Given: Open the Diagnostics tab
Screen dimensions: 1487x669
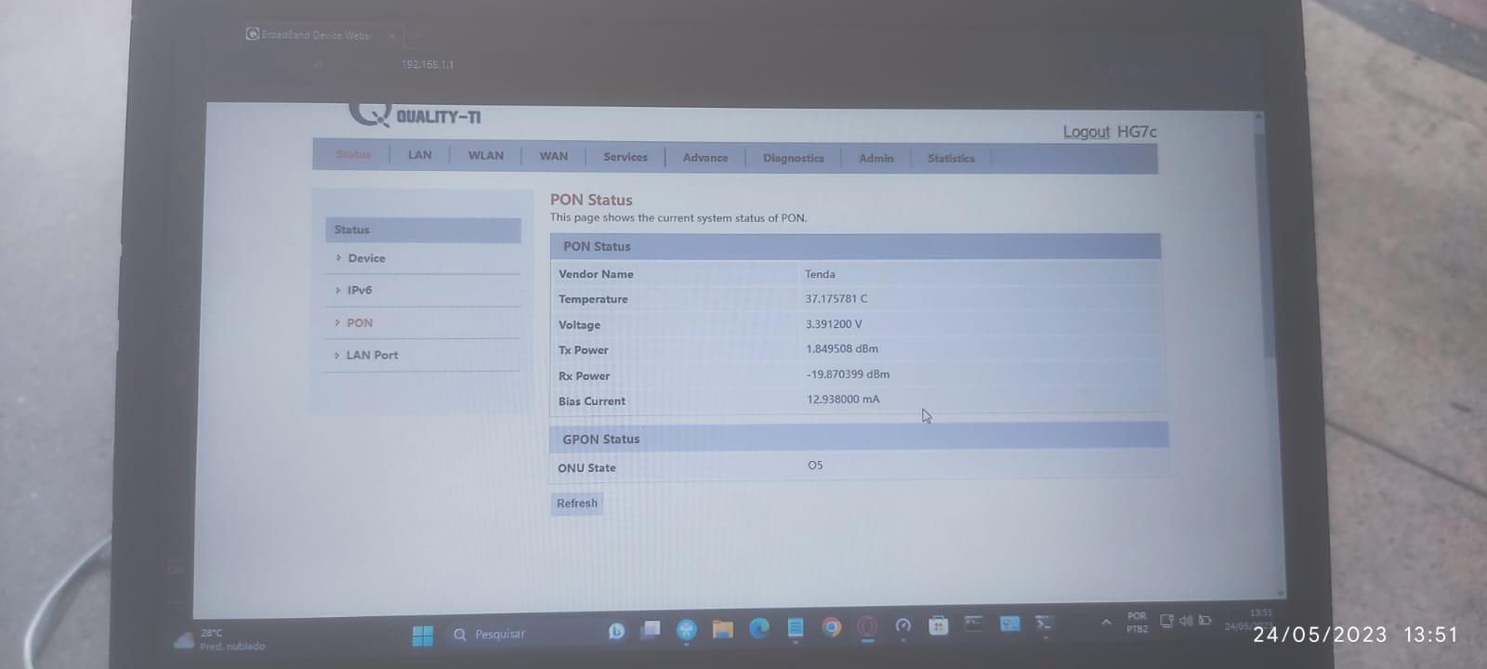Looking at the screenshot, I should (793, 158).
